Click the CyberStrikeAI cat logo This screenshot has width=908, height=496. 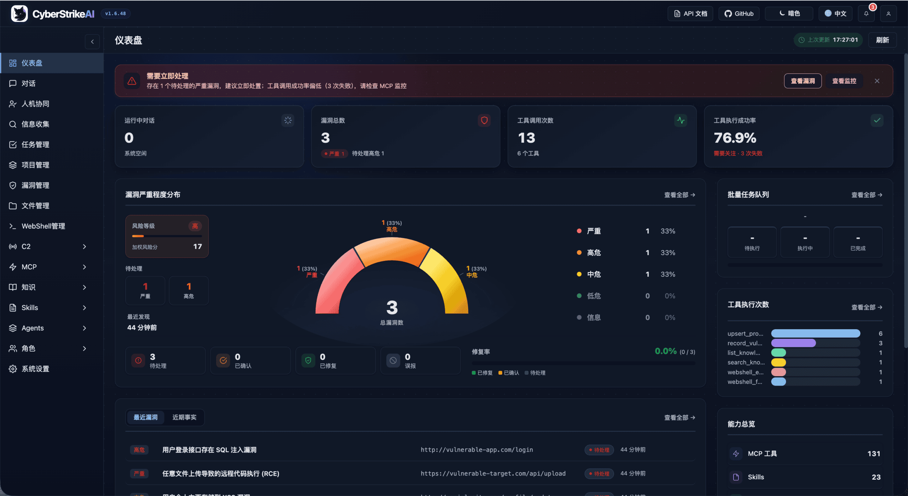click(19, 13)
